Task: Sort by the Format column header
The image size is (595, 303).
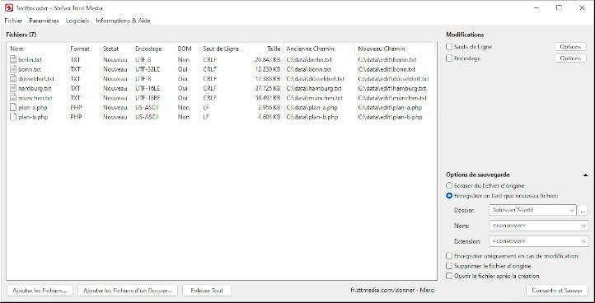Action: (83, 49)
